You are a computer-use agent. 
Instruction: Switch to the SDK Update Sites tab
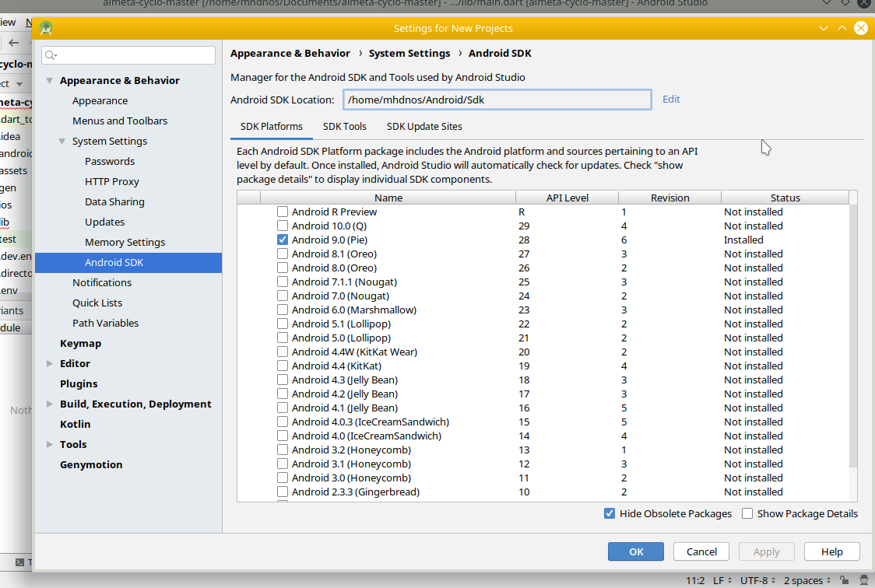424,127
